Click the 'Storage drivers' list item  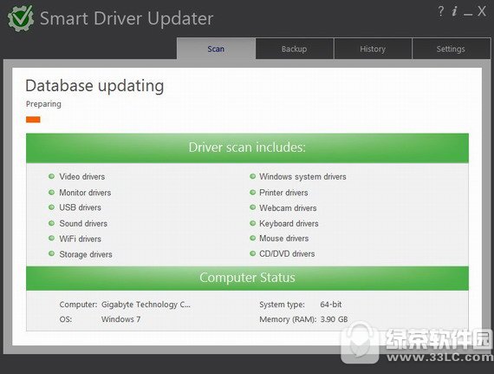(x=86, y=254)
